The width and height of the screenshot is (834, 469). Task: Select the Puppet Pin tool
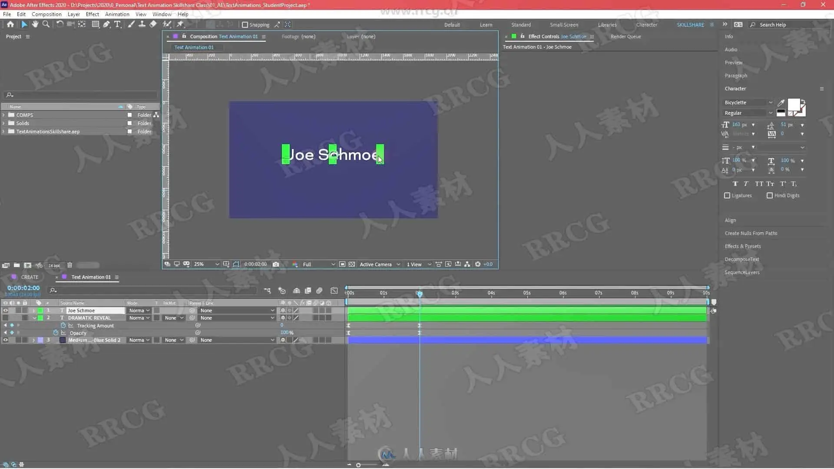coord(180,24)
